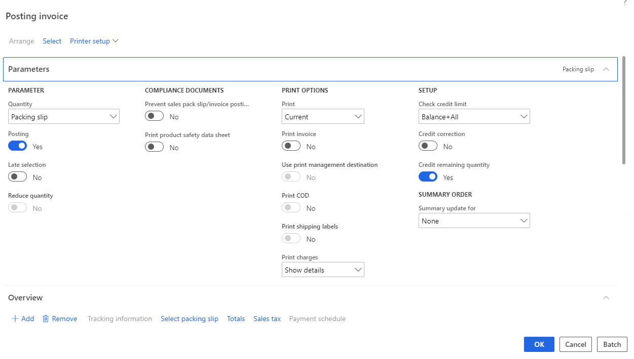This screenshot has height=359, width=634.
Task: Turn off the Posting toggle
Action: 17,146
